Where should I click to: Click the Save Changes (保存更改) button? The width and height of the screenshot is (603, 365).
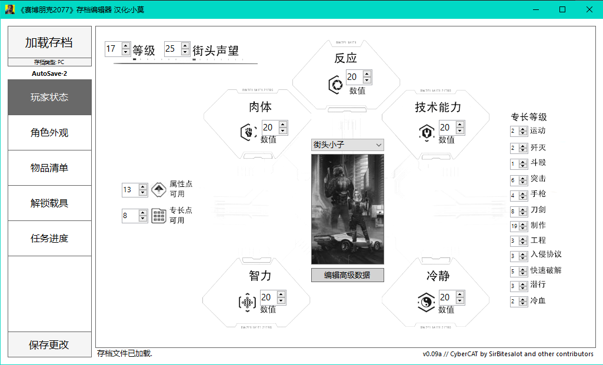click(x=49, y=345)
